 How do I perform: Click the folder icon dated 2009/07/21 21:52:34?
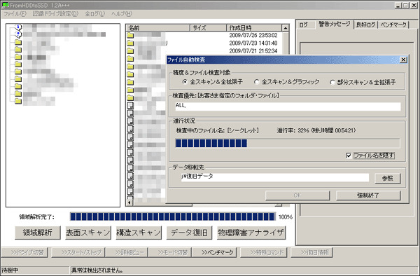point(130,50)
